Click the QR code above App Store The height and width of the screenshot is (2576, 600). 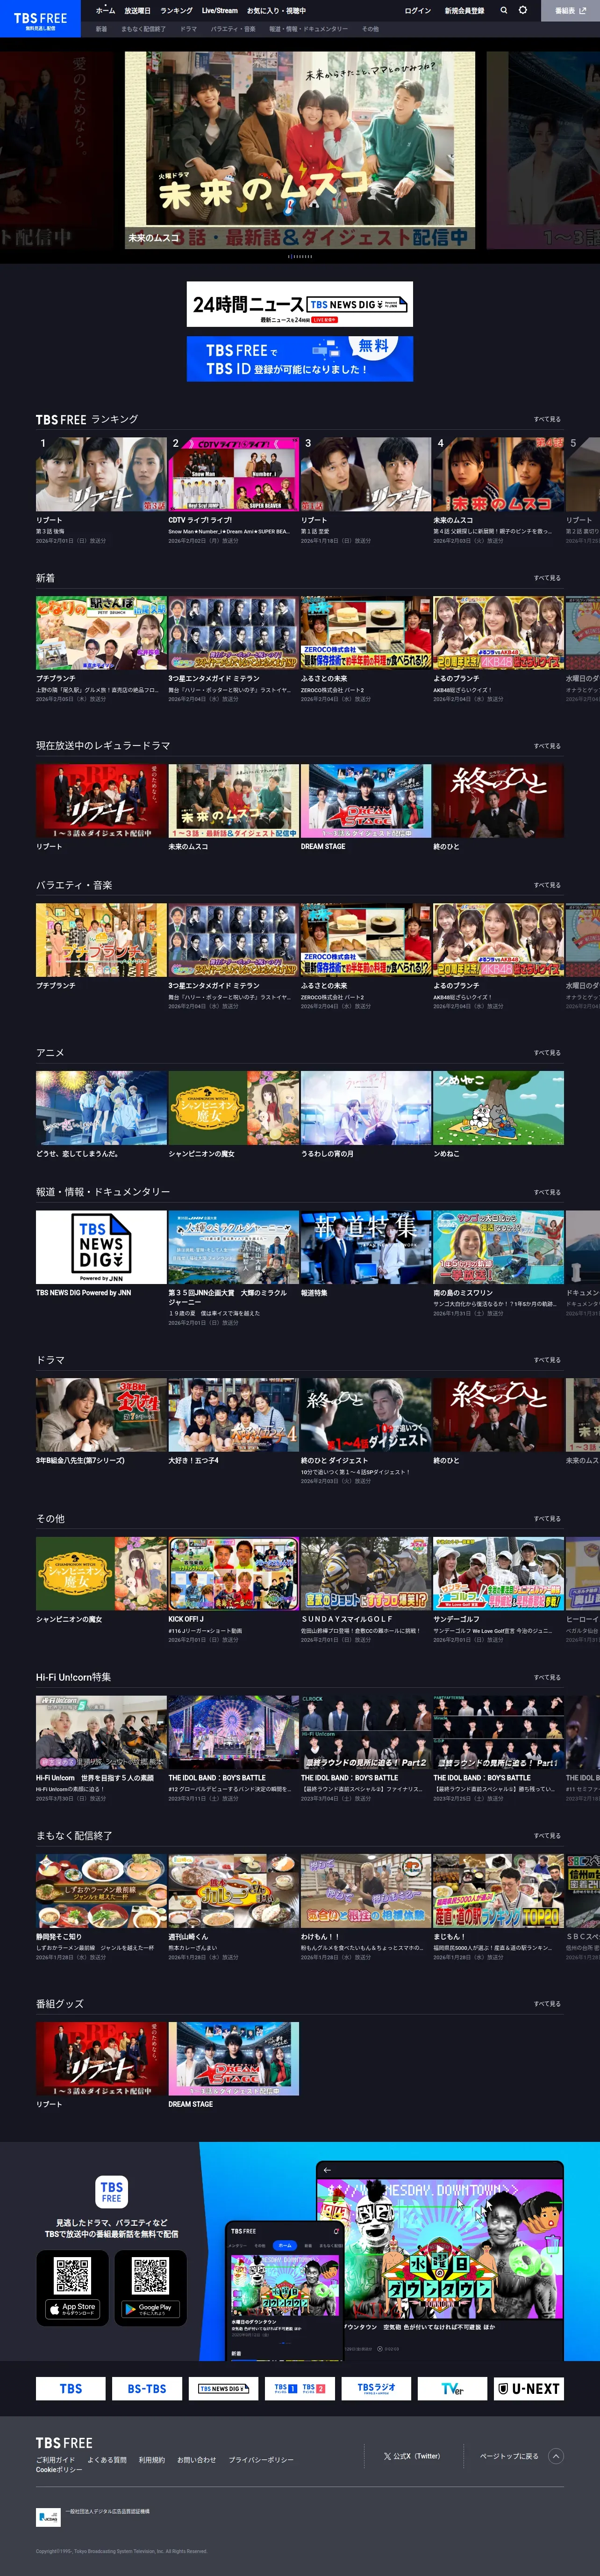click(x=72, y=2276)
